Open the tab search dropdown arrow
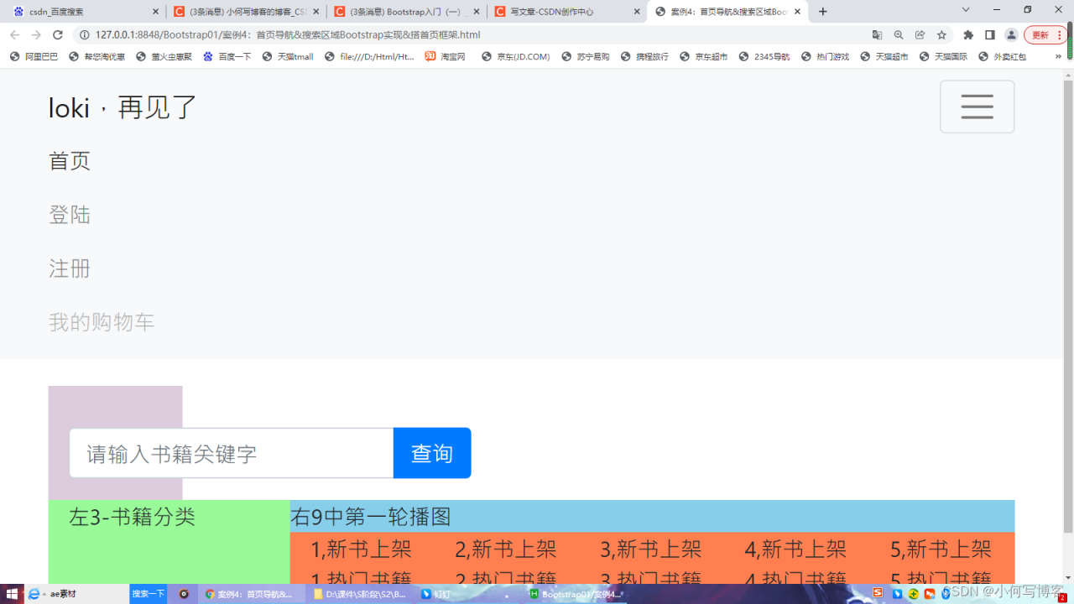The image size is (1074, 604). (x=966, y=10)
